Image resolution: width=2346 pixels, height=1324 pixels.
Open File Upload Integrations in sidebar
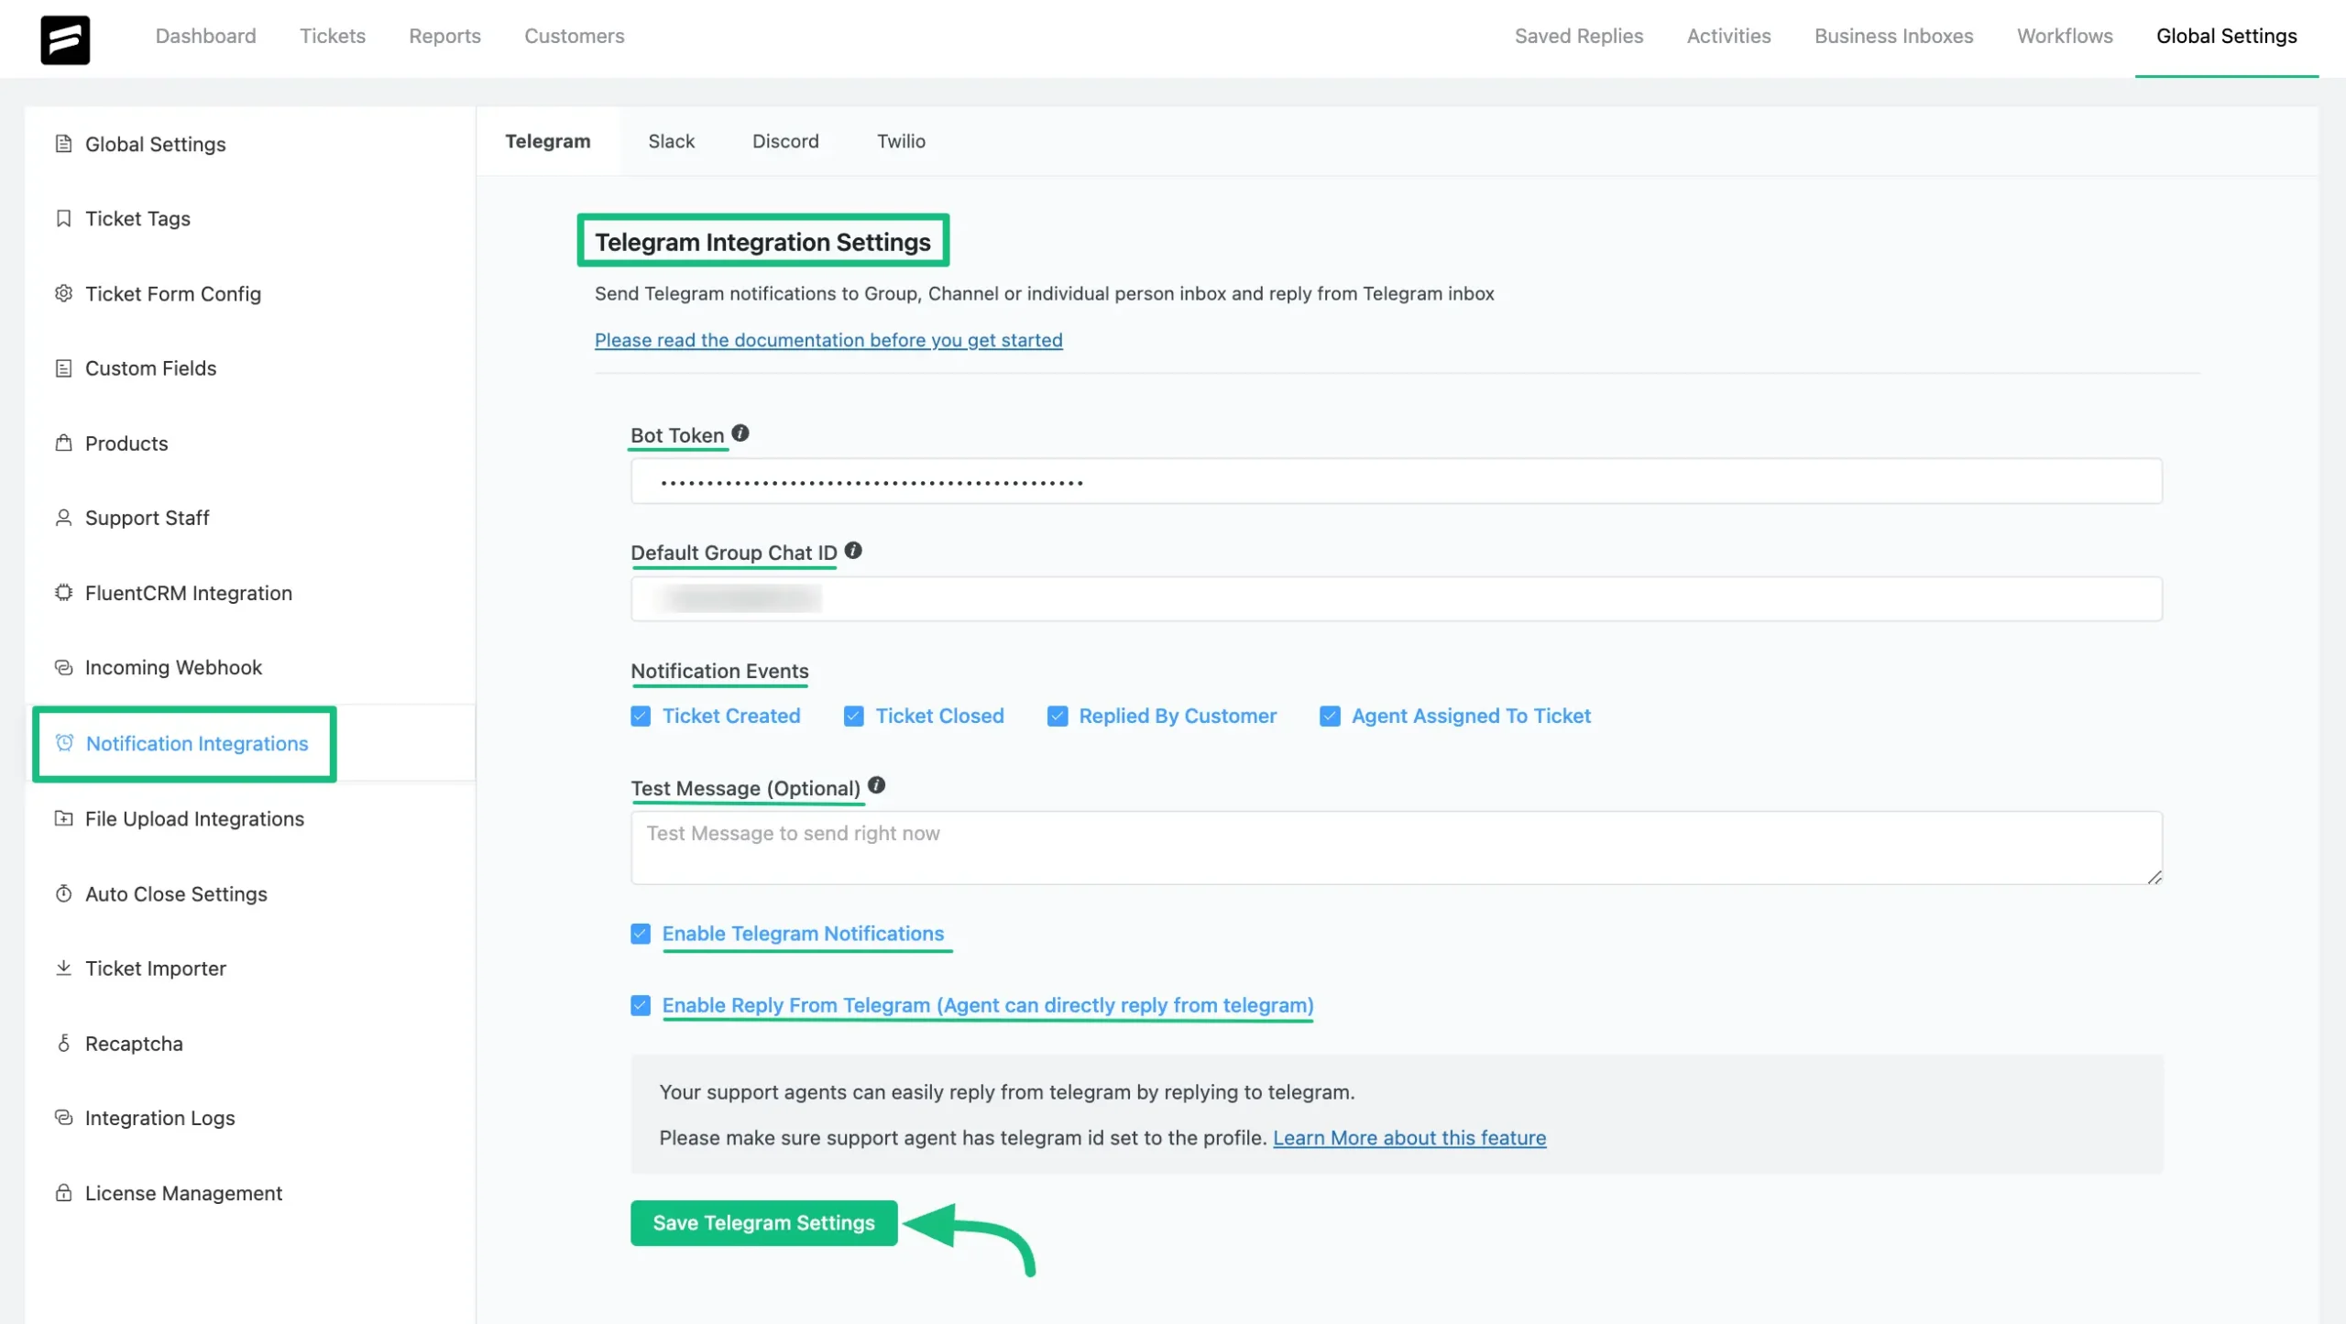point(194,818)
